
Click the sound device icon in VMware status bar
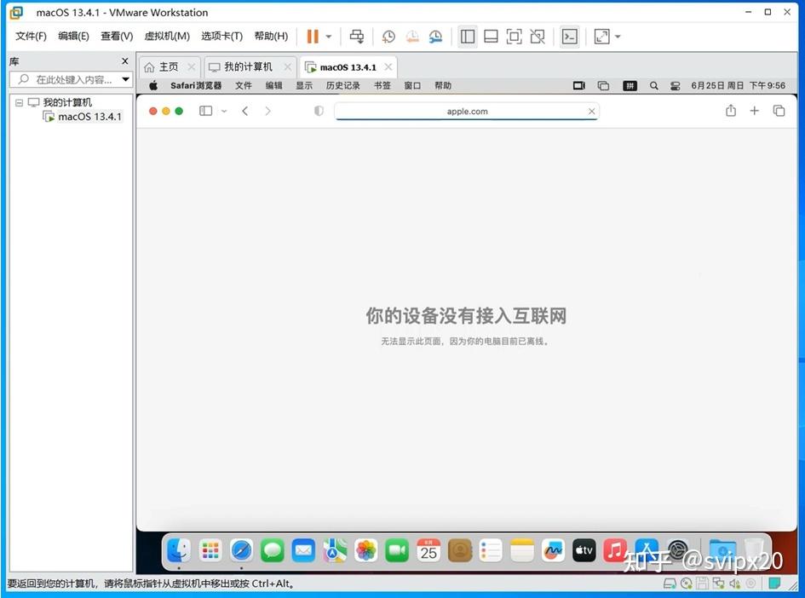pos(735,584)
